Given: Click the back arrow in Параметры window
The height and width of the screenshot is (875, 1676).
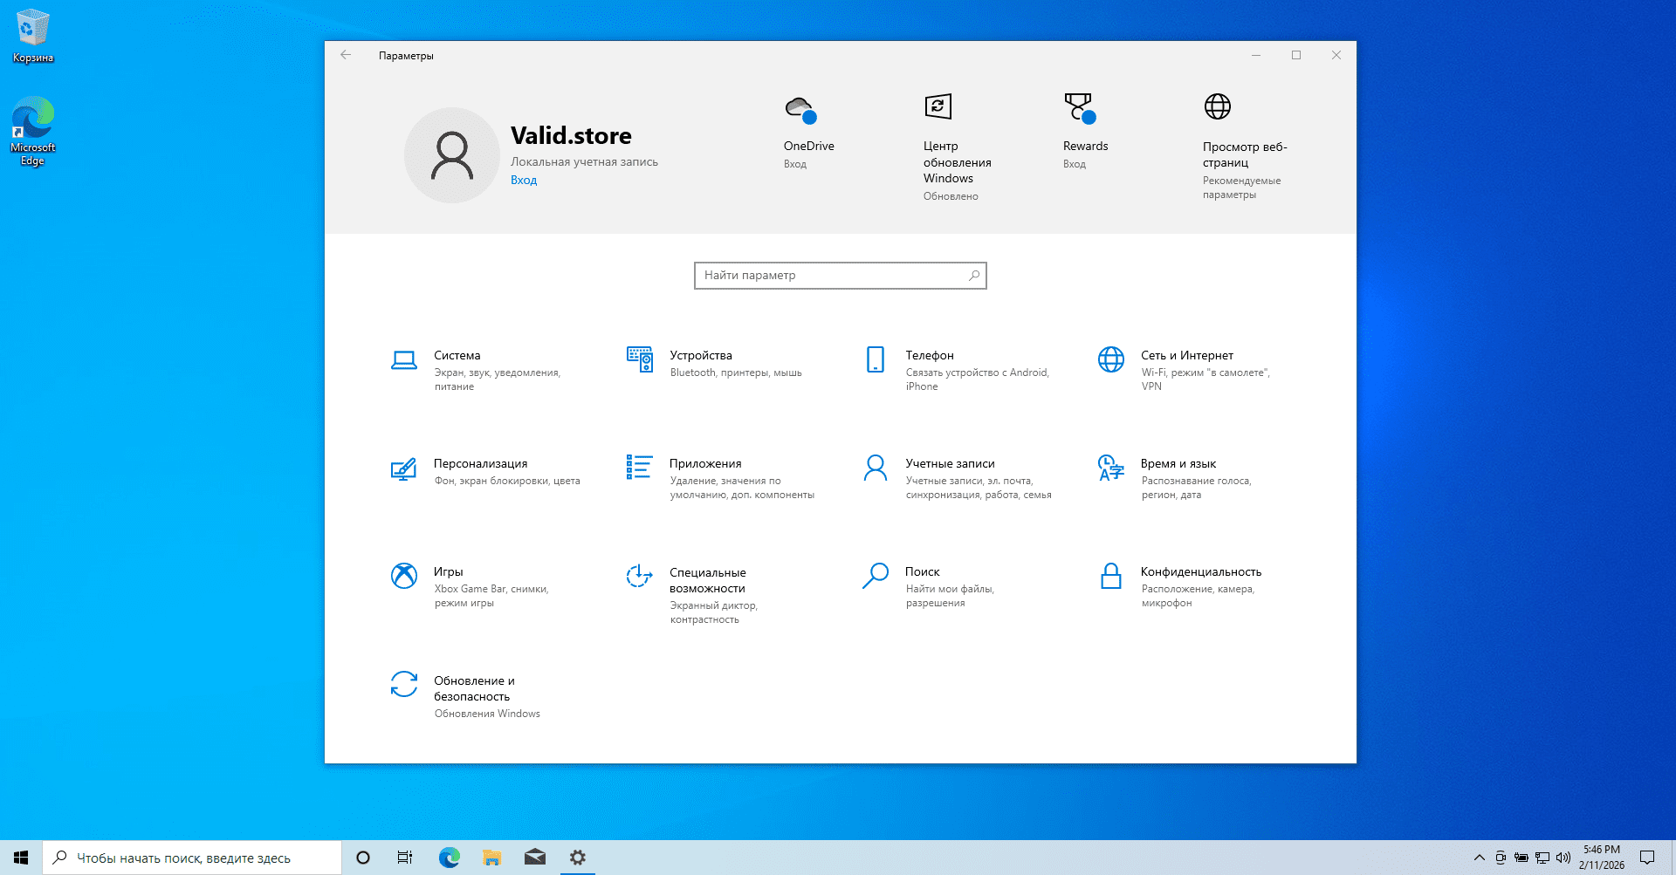Looking at the screenshot, I should click(x=346, y=55).
